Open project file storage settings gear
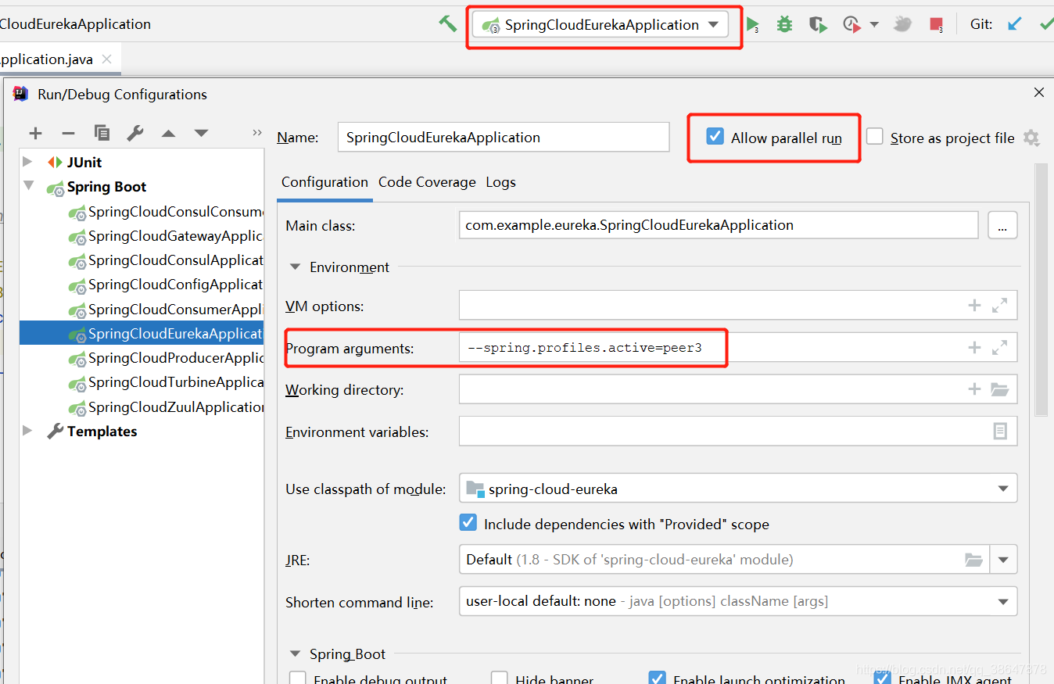This screenshot has height=684, width=1054. tap(1031, 138)
